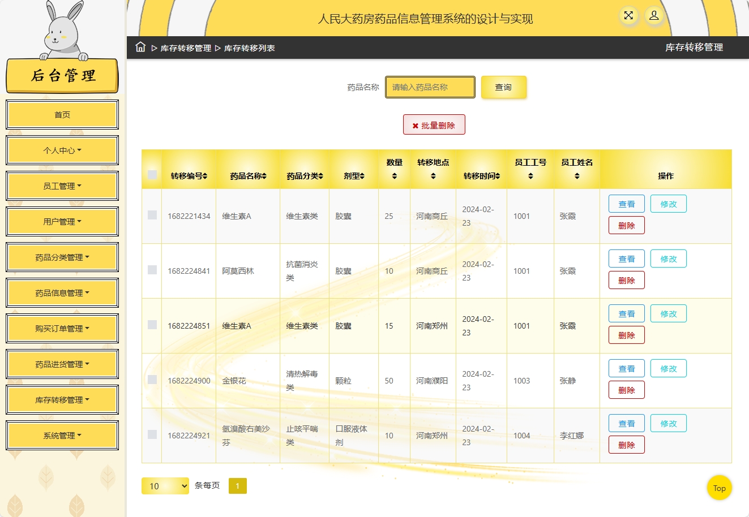This screenshot has height=517, width=749.
Task: Click the fullscreen expand icon in header
Action: click(x=628, y=16)
